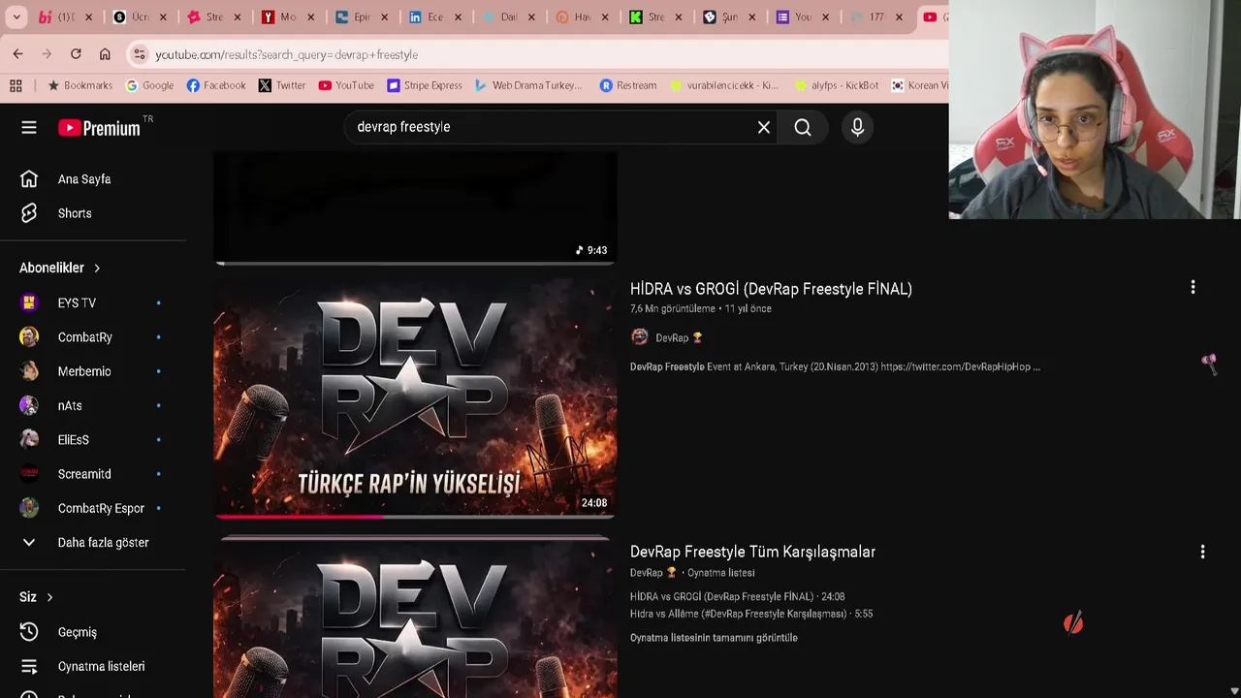
Task: Open more options for Tüm Karşılaşmalar playlist
Action: [1202, 552]
